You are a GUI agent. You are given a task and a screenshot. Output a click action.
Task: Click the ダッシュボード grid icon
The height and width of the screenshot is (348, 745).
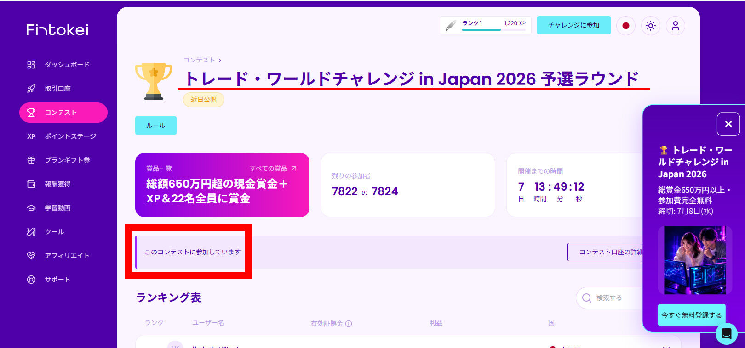pyautogui.click(x=31, y=65)
